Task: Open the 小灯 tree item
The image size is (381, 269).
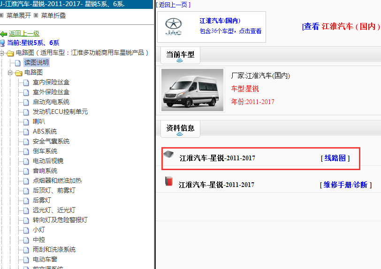Action: tap(39, 230)
